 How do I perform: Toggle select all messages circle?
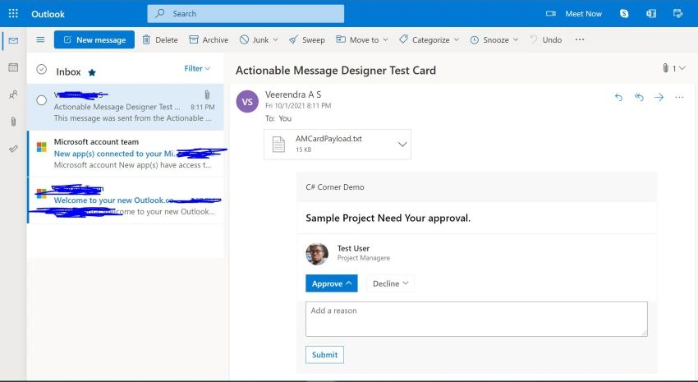[x=41, y=69]
